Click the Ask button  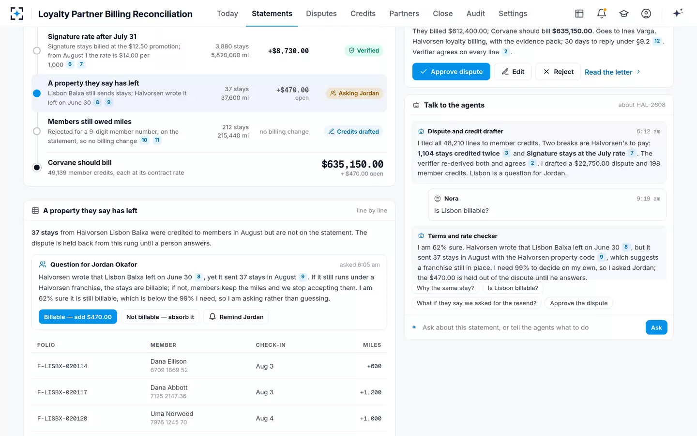(x=656, y=327)
